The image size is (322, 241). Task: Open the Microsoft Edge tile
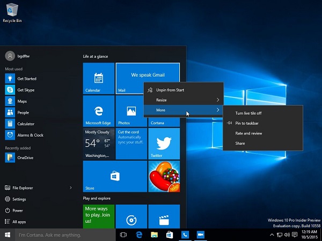[x=99, y=111]
